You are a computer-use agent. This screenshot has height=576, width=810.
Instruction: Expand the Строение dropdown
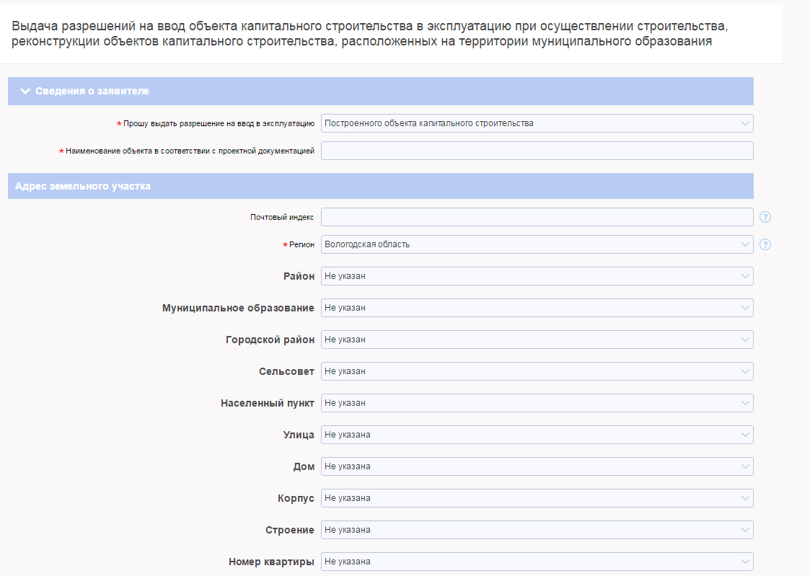pos(537,530)
